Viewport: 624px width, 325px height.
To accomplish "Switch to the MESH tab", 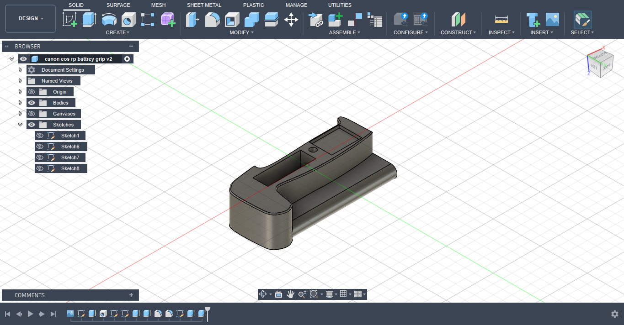I will (x=159, y=5).
